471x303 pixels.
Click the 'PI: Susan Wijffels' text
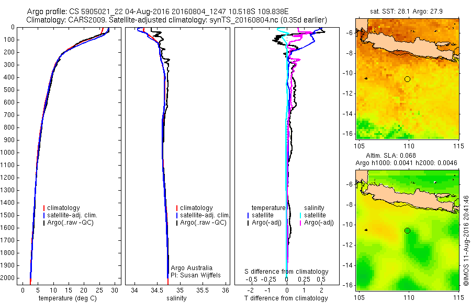point(196,275)
